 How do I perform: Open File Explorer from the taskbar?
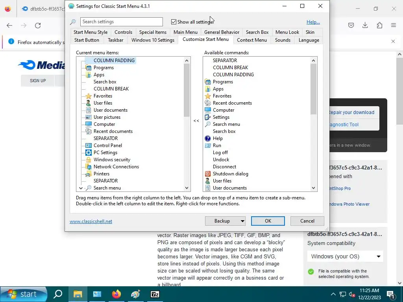tap(78, 294)
